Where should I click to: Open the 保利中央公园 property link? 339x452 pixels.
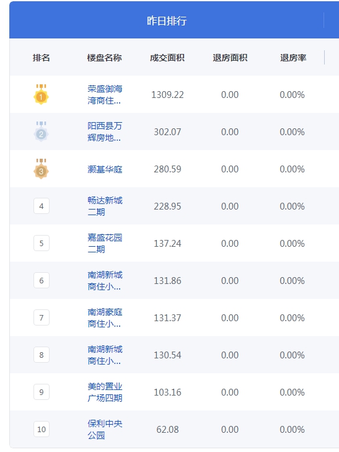point(105,429)
